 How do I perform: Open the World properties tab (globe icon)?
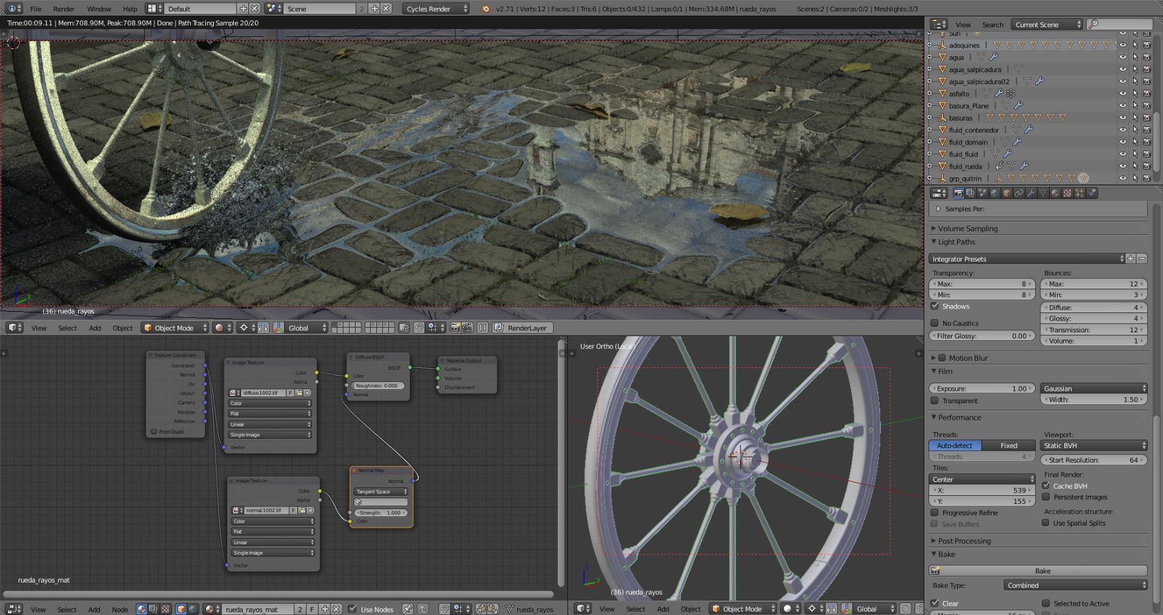point(995,193)
